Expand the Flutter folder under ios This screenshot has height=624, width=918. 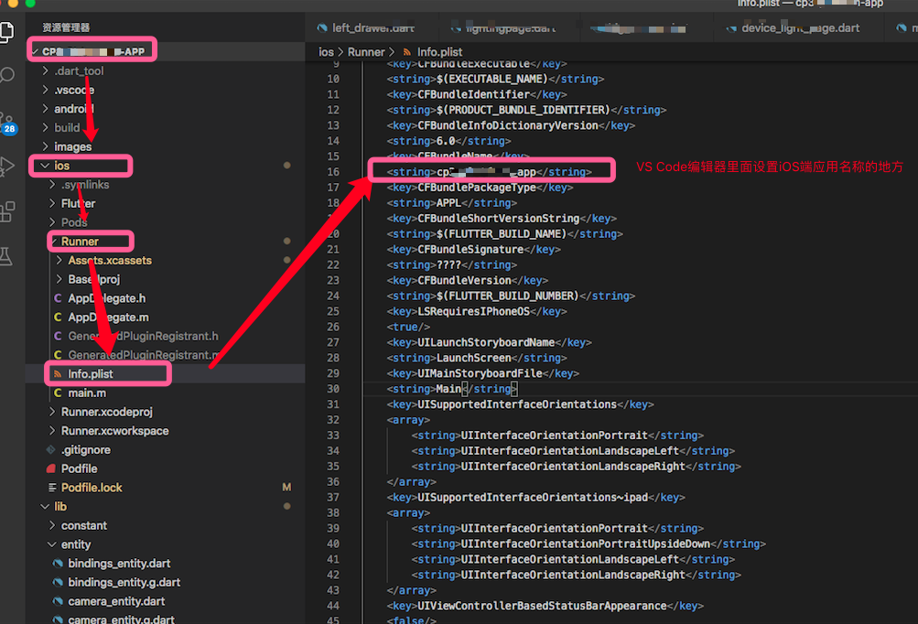tap(78, 203)
